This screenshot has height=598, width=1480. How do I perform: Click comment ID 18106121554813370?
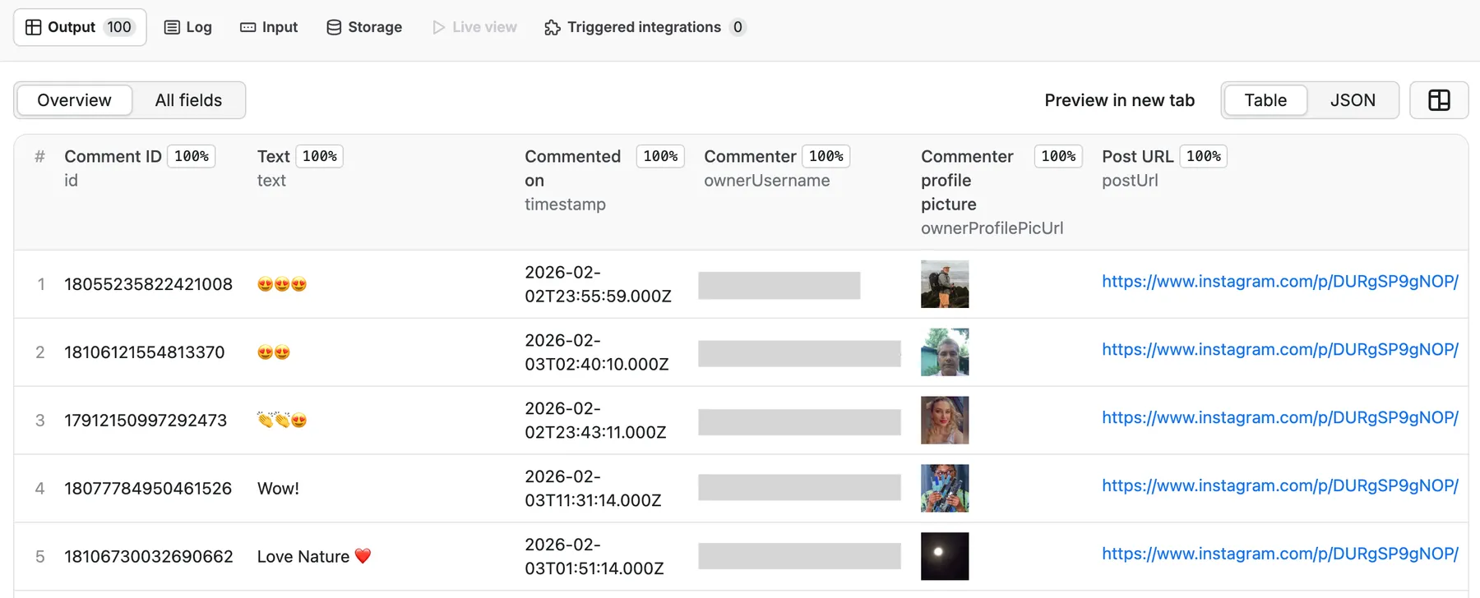point(144,352)
